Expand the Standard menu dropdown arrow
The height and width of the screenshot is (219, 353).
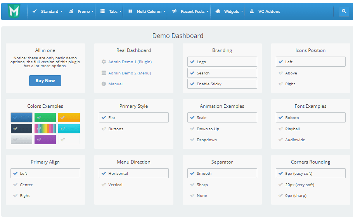click(x=61, y=12)
